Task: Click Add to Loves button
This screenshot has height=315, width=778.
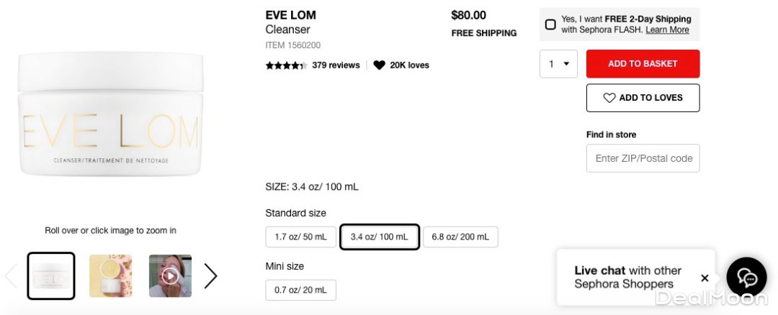Action: (643, 98)
